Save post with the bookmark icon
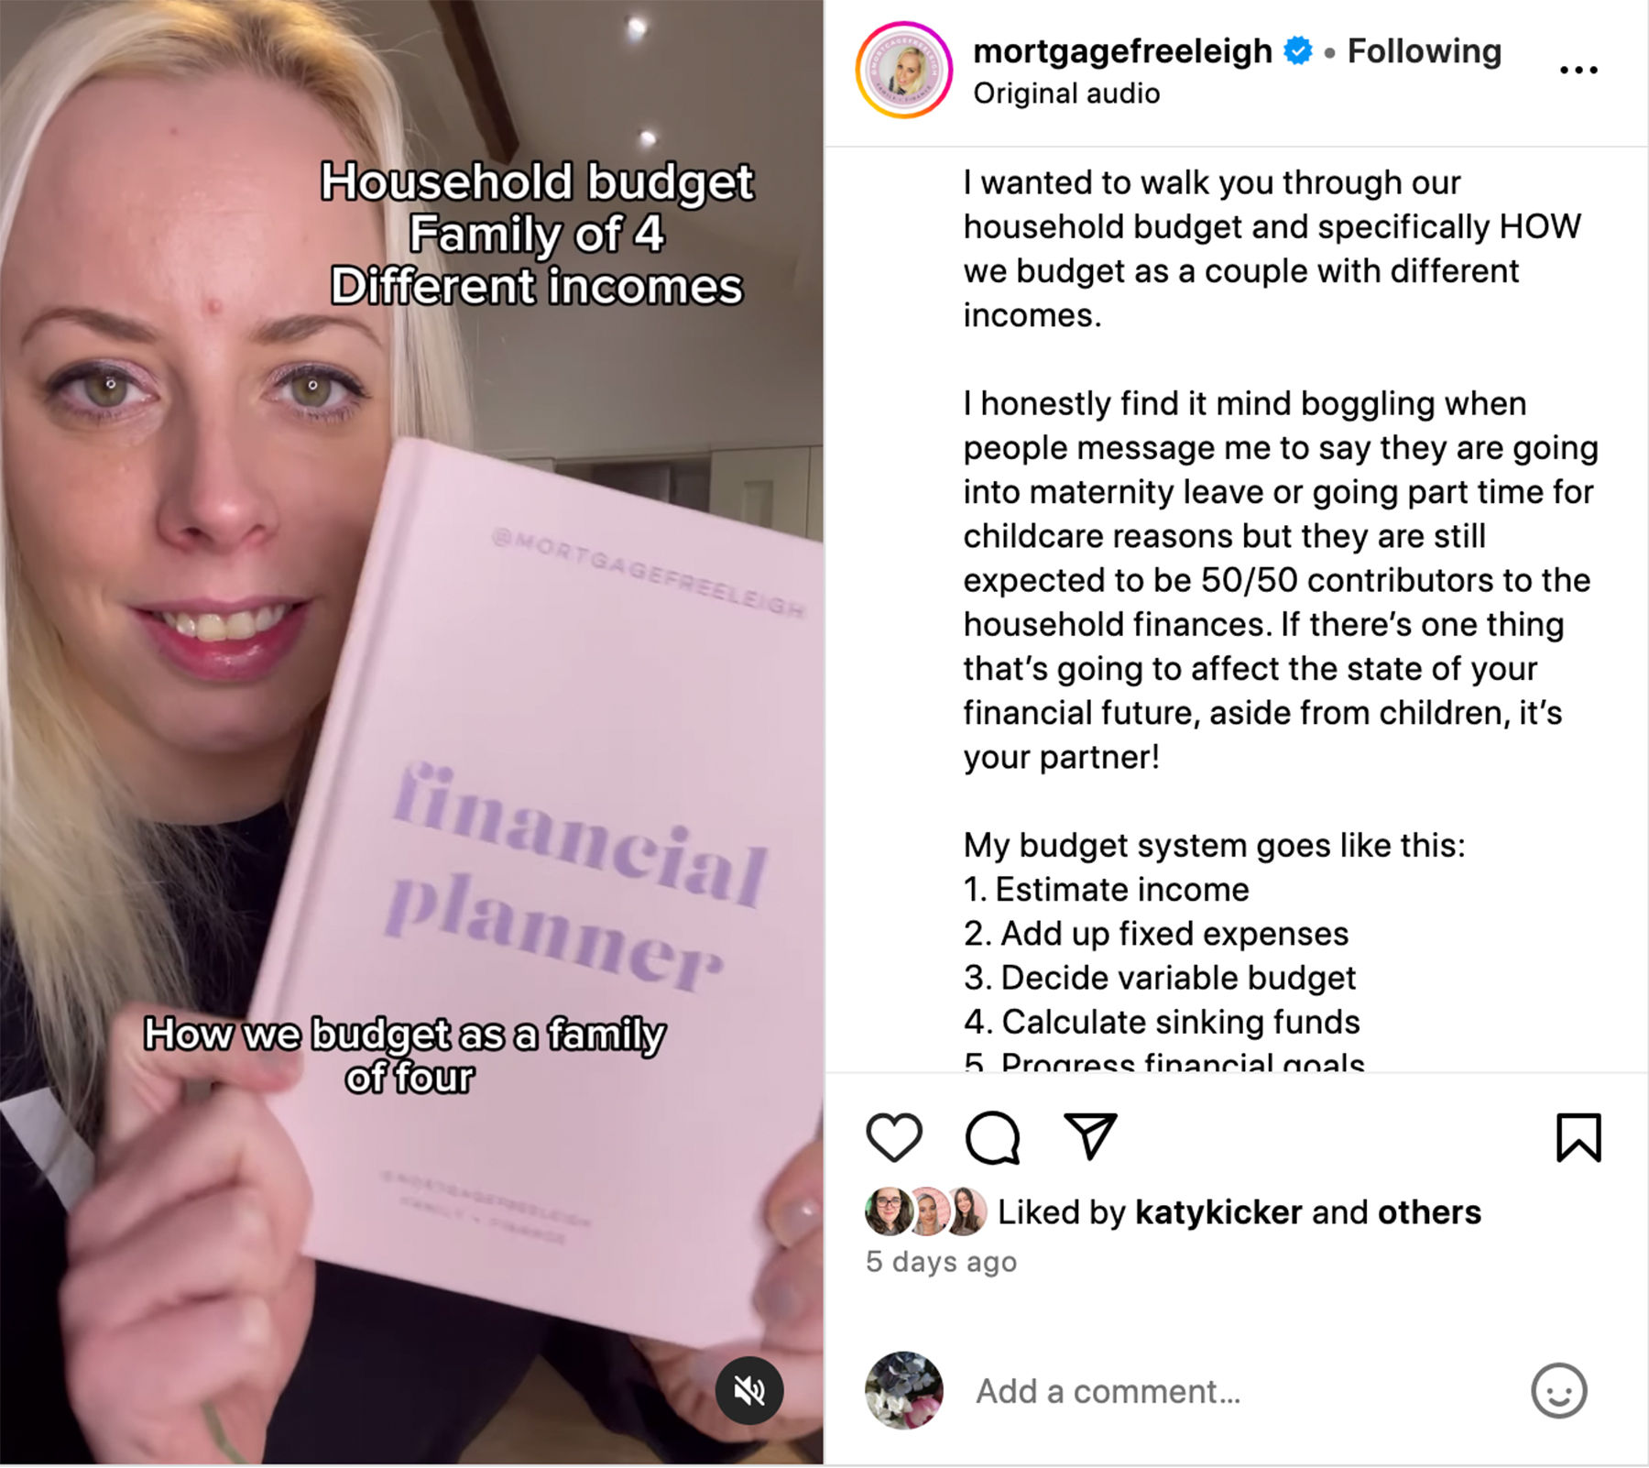 (1578, 1137)
